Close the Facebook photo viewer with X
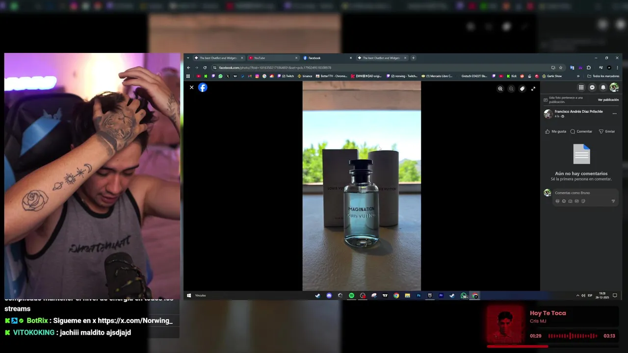This screenshot has width=628, height=353. [191, 87]
